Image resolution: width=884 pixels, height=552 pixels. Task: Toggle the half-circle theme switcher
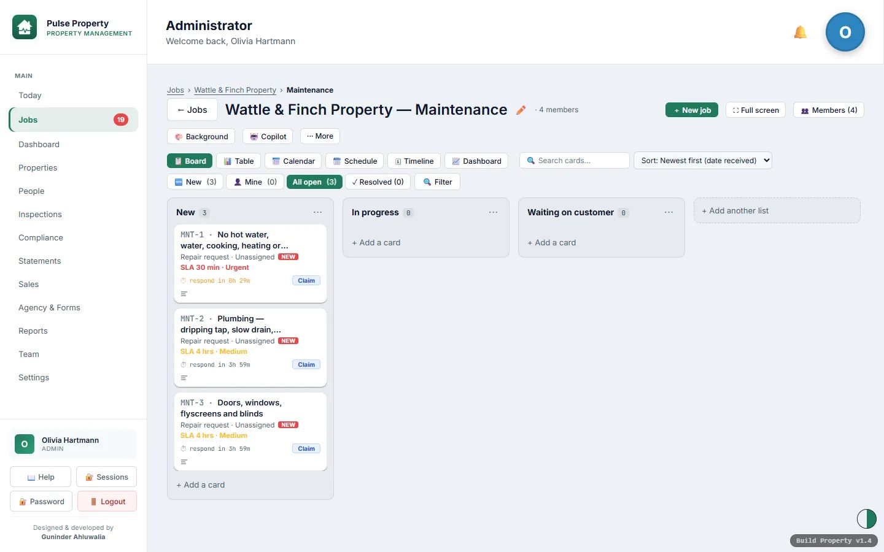point(866,519)
